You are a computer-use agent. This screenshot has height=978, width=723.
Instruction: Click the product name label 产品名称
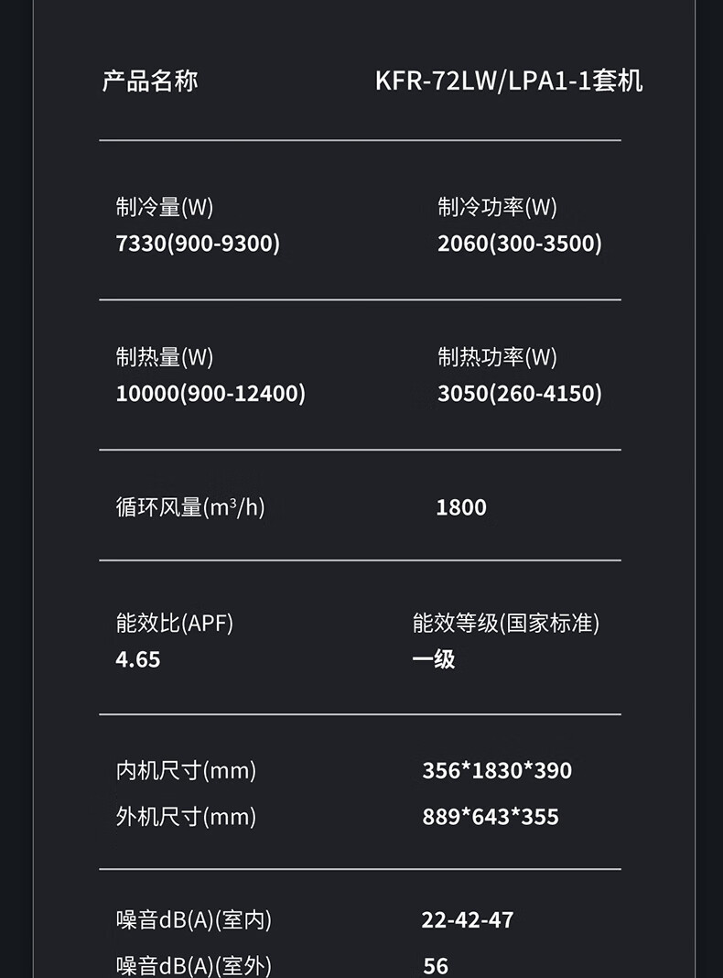(149, 81)
